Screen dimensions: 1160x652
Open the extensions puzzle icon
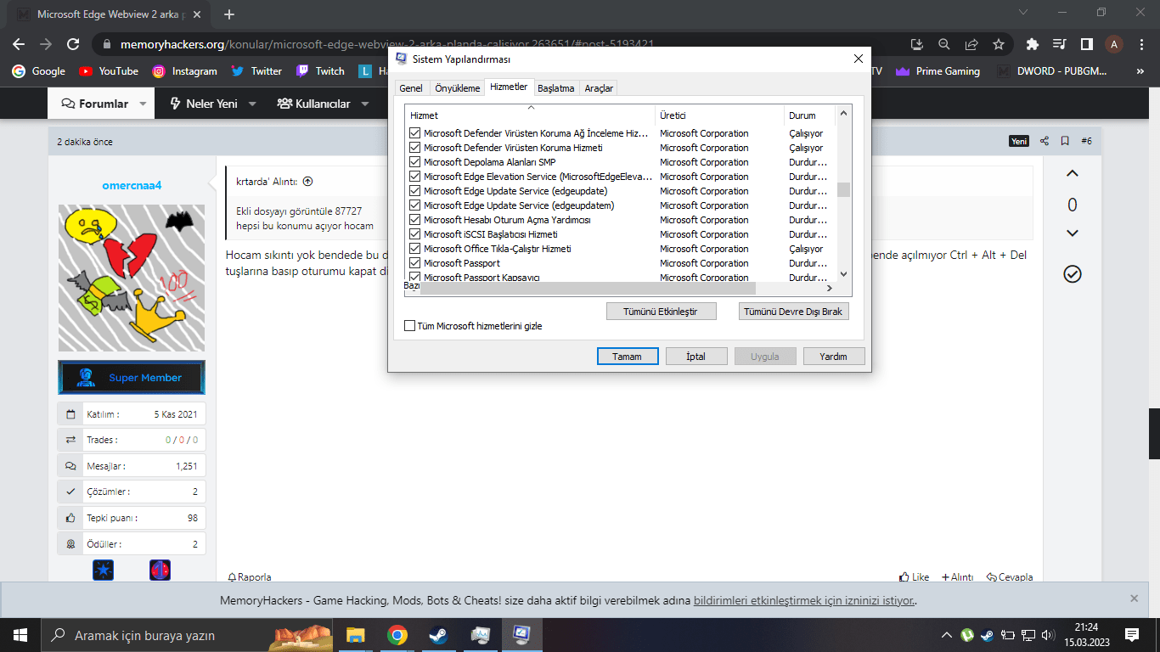tap(1033, 44)
